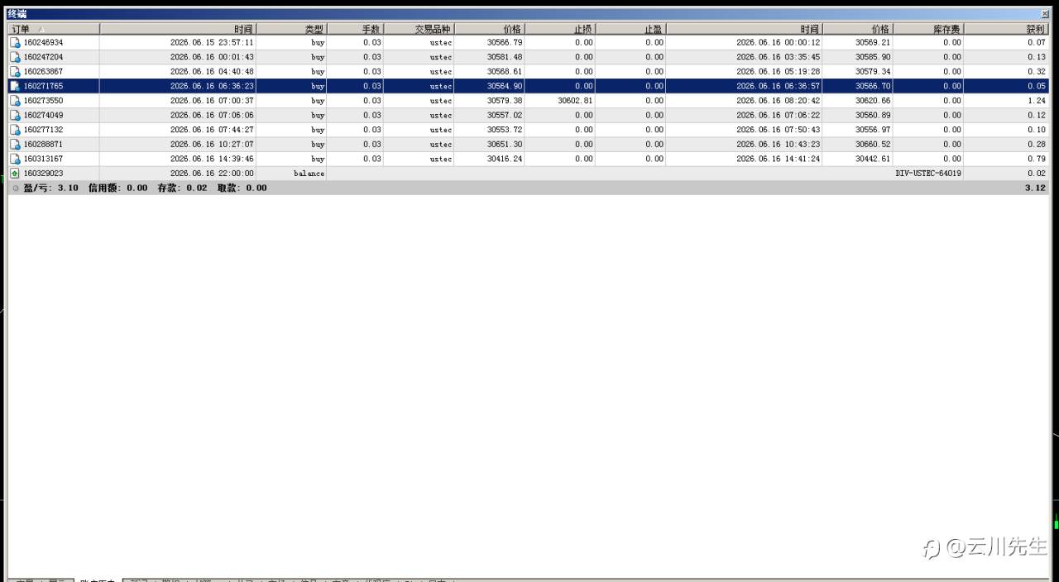Sort by the 时间 header right of 止盈
The image size is (1059, 582).
pos(744,29)
